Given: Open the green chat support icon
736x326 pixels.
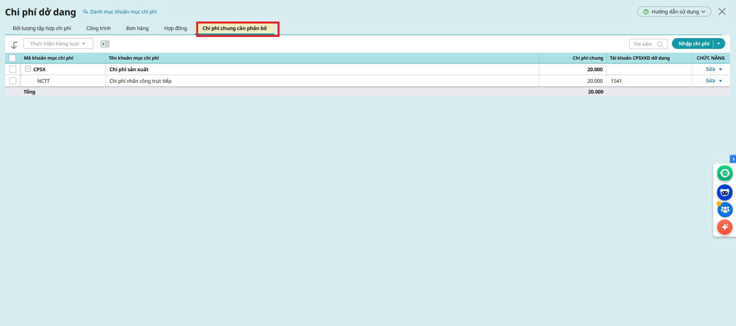Looking at the screenshot, I should coord(724,173).
